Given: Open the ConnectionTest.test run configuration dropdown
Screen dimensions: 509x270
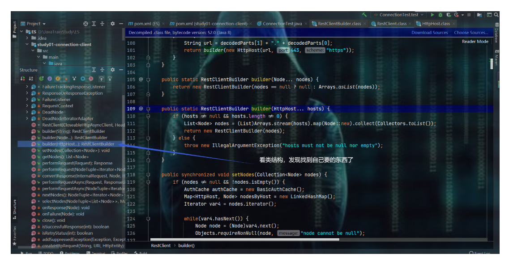Looking at the screenshot, I should (x=398, y=15).
